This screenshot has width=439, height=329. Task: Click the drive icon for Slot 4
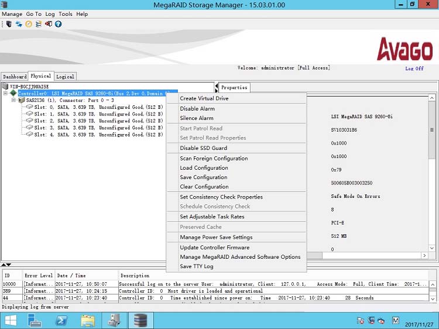point(29,134)
